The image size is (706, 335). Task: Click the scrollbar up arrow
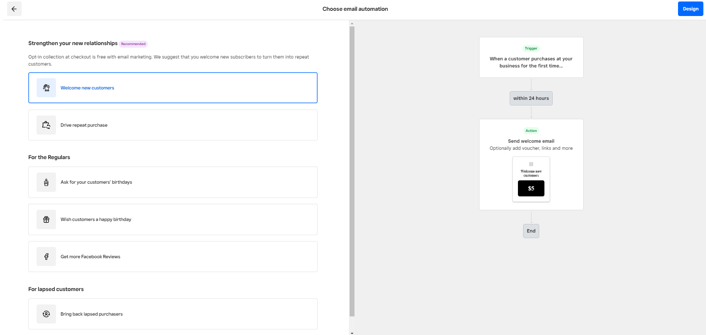pyautogui.click(x=352, y=23)
